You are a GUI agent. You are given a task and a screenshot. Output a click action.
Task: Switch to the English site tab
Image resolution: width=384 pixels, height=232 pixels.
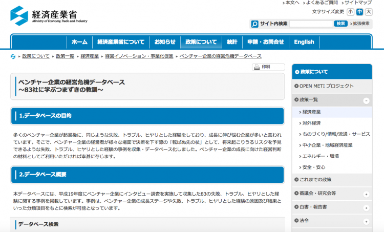click(304, 42)
